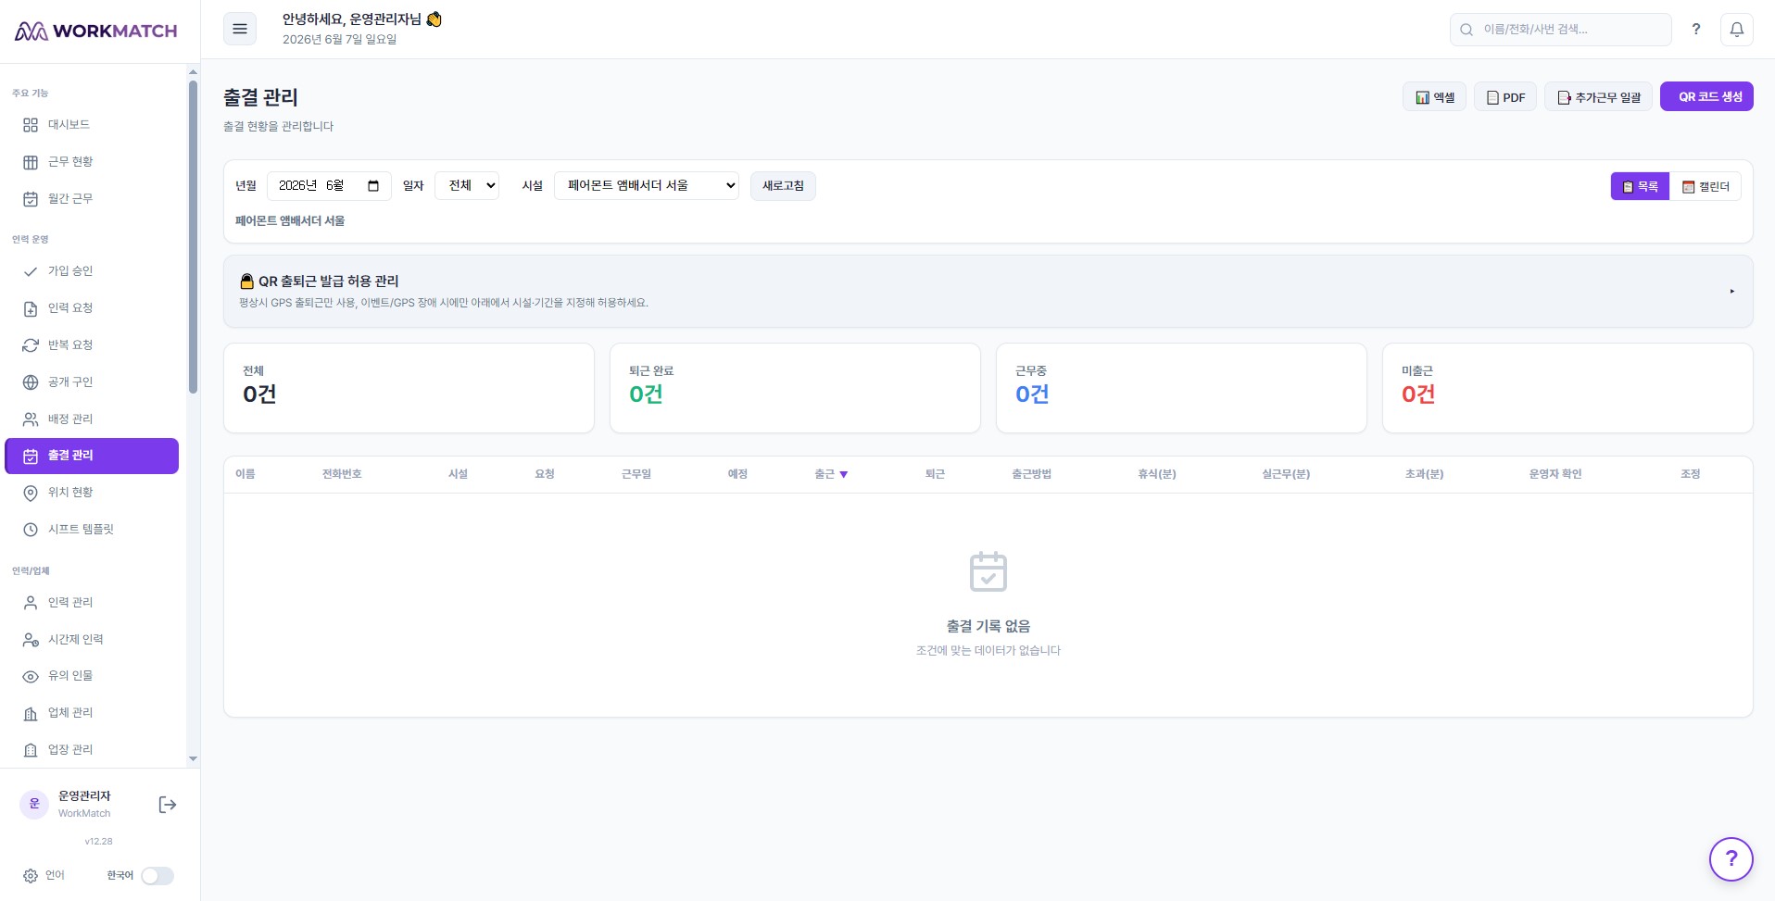Viewport: 1775px width, 901px height.
Task: Toggle the 한국어 language switch
Action: click(x=157, y=876)
